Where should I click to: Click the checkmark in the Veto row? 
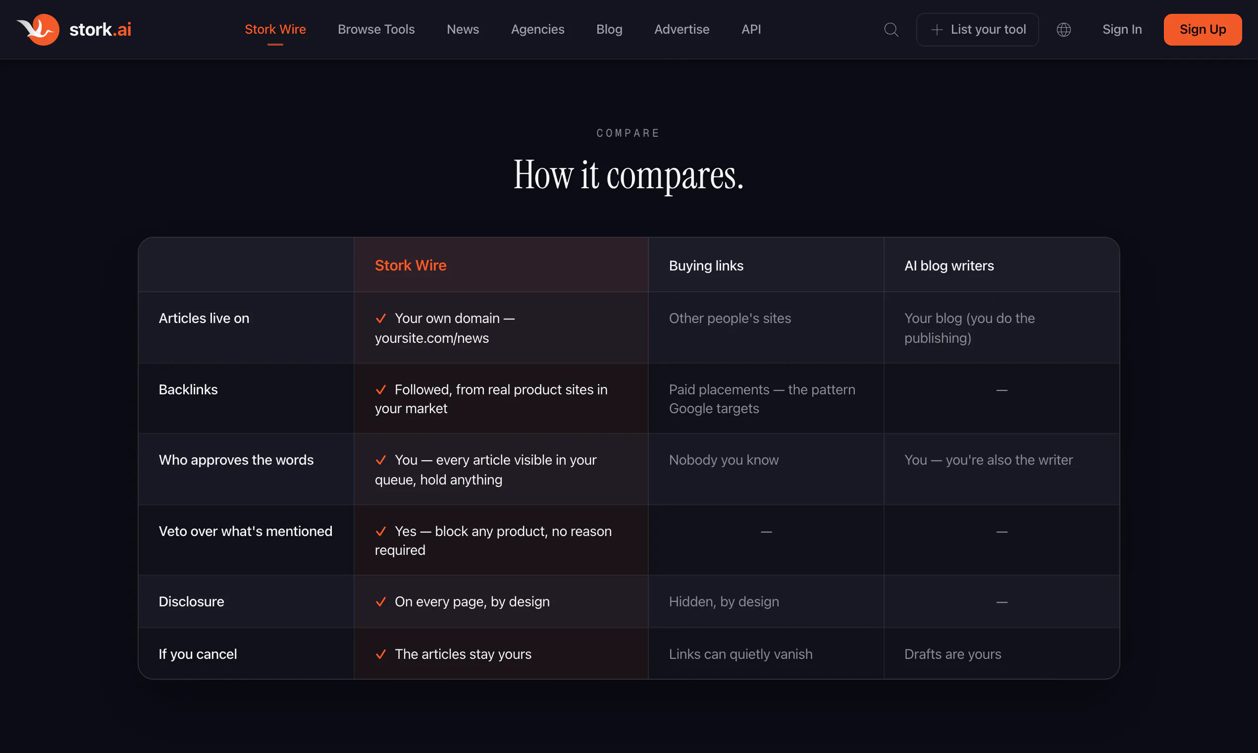pyautogui.click(x=380, y=532)
